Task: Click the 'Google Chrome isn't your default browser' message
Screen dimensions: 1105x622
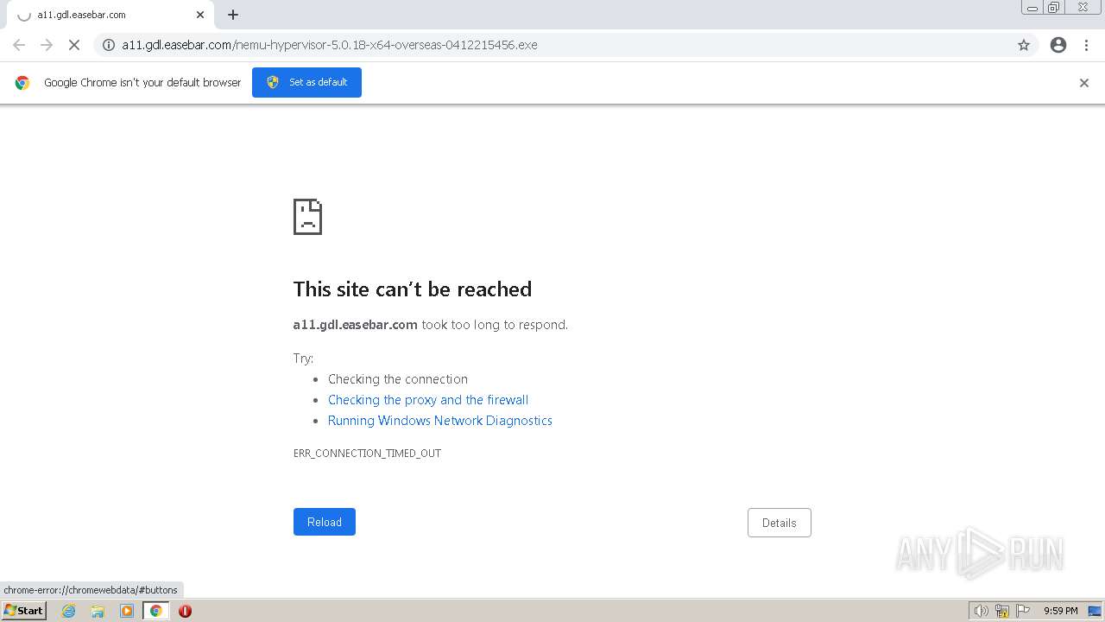Action: pos(142,83)
